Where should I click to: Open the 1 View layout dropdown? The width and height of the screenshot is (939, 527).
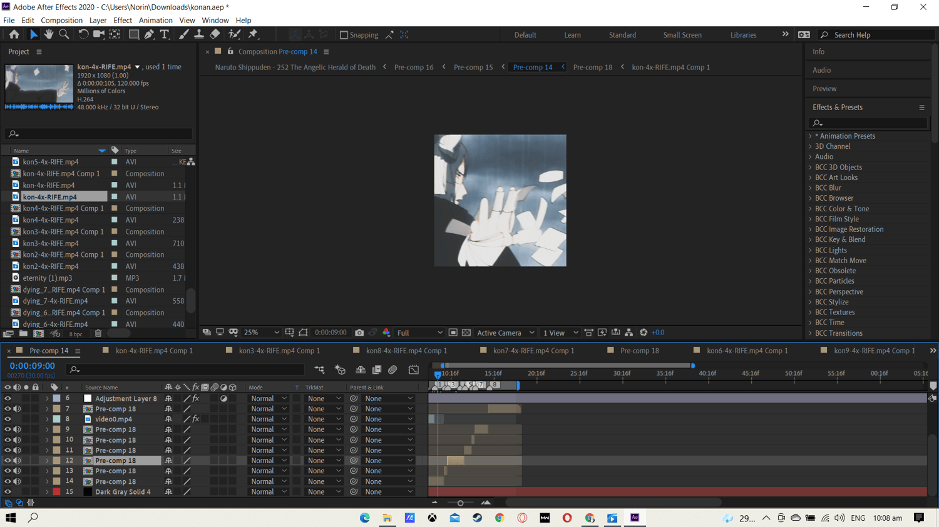point(560,333)
